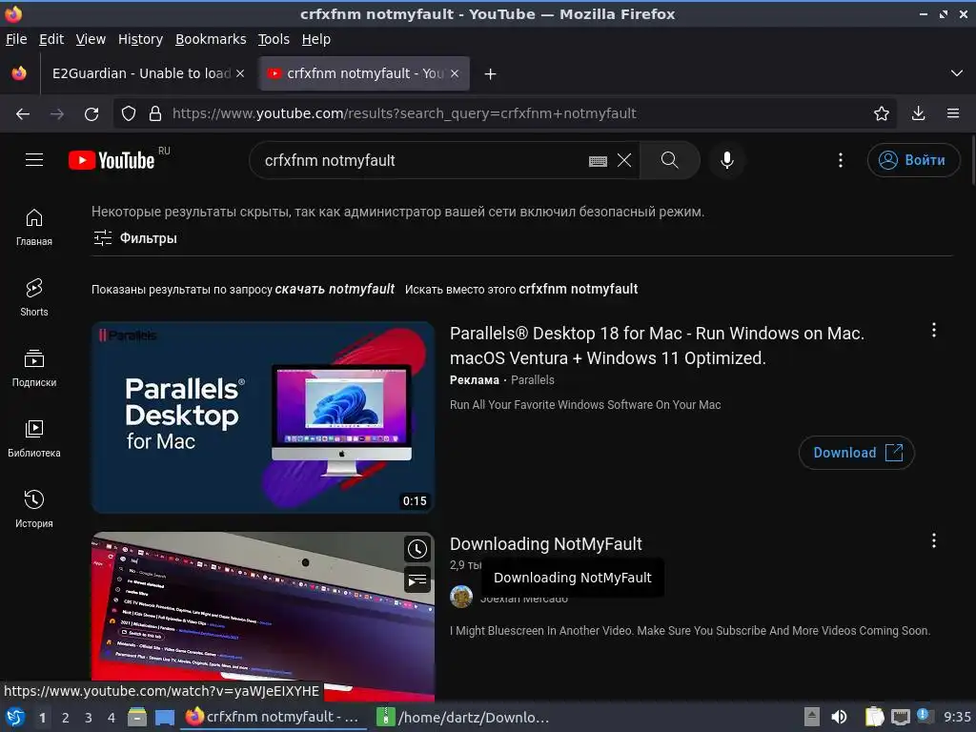976x732 pixels.
Task: Open the History menu
Action: pyautogui.click(x=141, y=39)
